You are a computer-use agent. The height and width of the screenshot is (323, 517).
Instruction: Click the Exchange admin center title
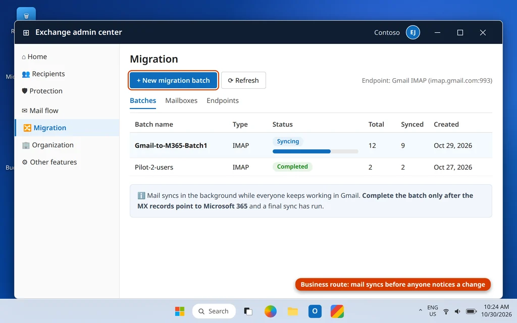[x=78, y=32]
